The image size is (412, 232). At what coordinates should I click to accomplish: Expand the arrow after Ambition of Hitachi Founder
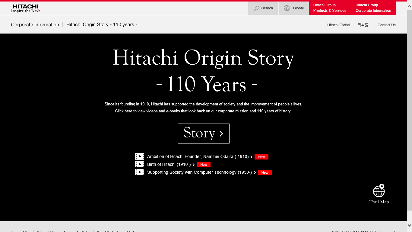[x=251, y=157]
